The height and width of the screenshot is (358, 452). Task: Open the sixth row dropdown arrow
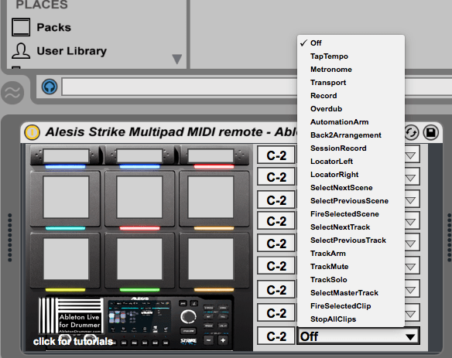coord(411,267)
